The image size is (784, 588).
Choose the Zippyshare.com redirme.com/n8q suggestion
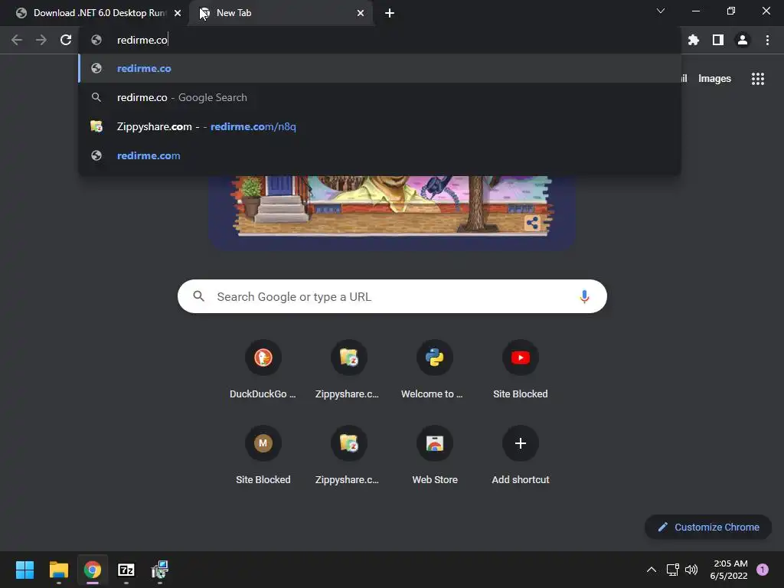click(380, 126)
